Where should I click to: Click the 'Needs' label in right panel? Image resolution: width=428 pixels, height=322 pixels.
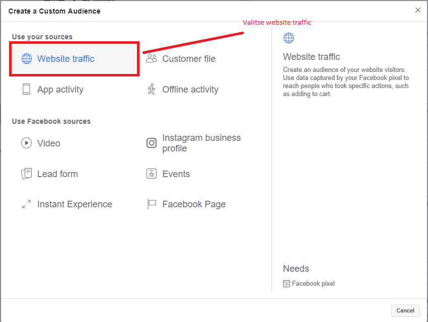296,269
